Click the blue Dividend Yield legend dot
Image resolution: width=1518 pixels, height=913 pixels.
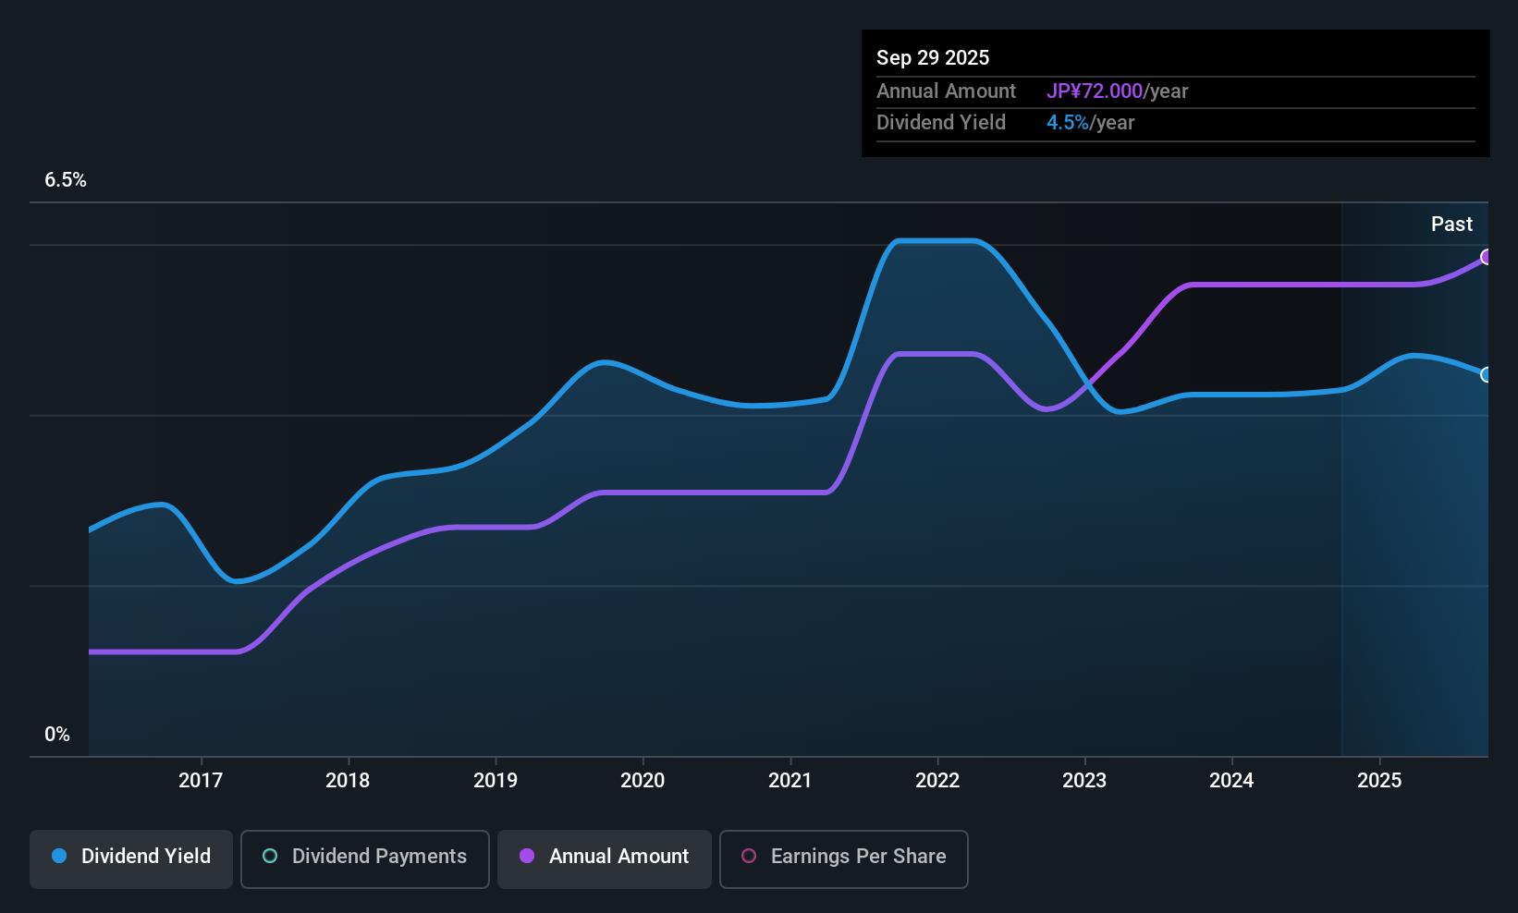tap(58, 857)
